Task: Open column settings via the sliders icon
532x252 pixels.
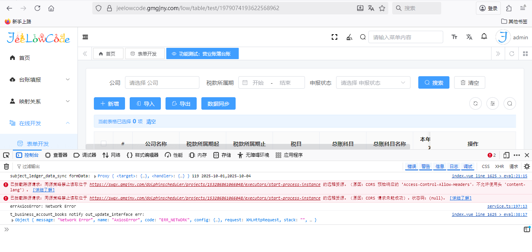Action: click(x=492, y=103)
